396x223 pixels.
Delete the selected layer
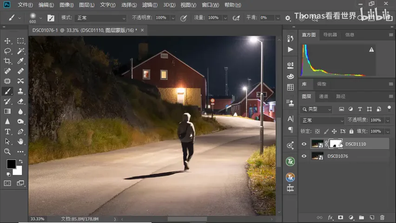click(x=382, y=217)
